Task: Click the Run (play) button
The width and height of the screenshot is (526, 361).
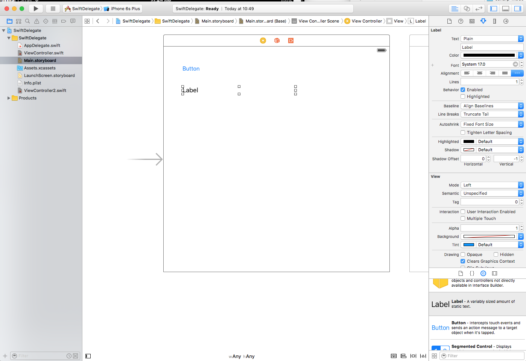Action: click(x=36, y=9)
